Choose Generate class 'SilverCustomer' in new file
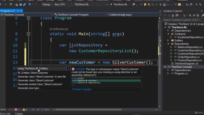 click(42, 77)
